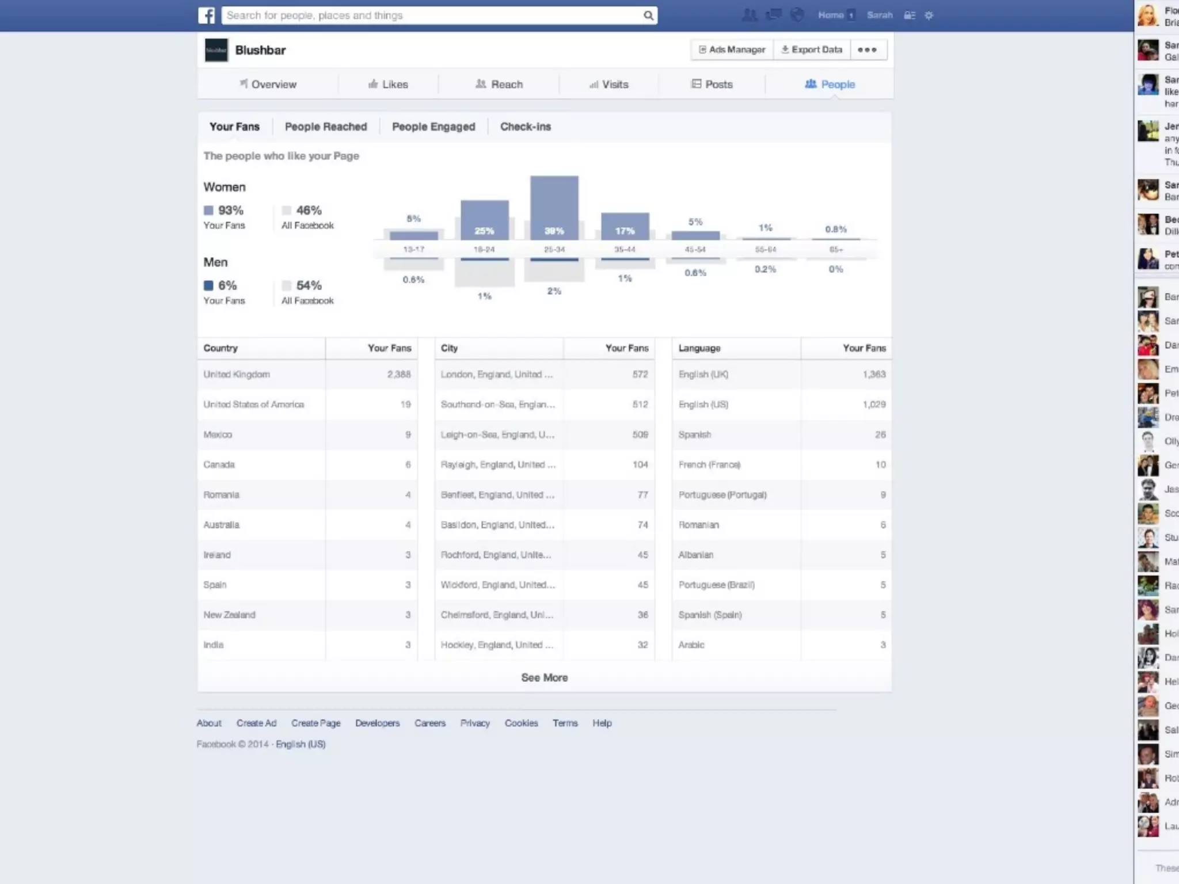1179x884 pixels.
Task: Expand tables with See More
Action: tap(544, 677)
